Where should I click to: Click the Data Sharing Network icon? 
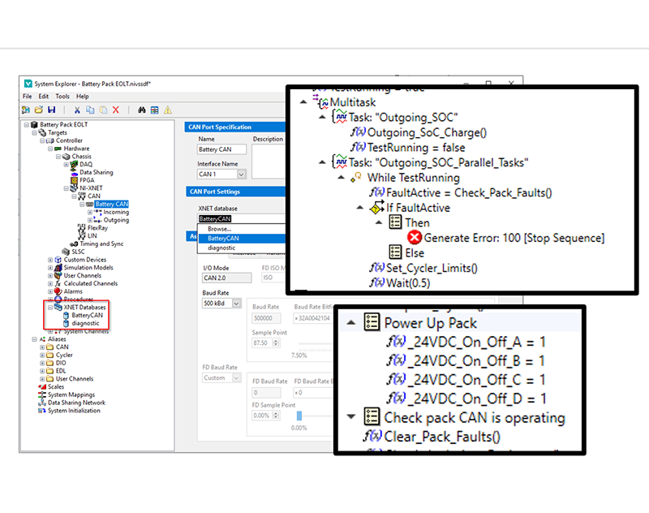(42, 403)
